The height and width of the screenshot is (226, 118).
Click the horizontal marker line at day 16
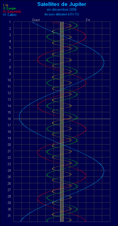click(62, 119)
